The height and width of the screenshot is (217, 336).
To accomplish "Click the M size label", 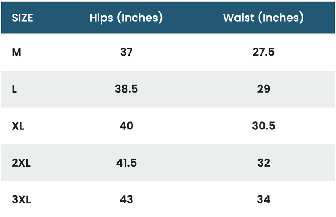I will pyautogui.click(x=16, y=52).
